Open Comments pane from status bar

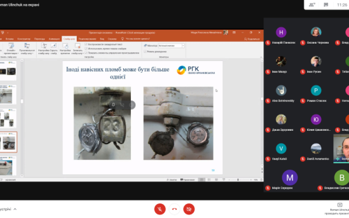(x=187, y=180)
